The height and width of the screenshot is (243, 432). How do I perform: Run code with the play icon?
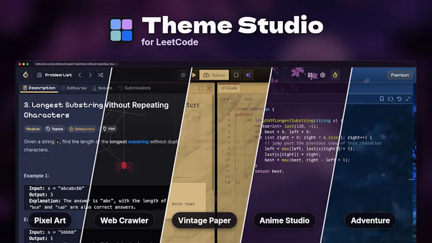pos(194,75)
